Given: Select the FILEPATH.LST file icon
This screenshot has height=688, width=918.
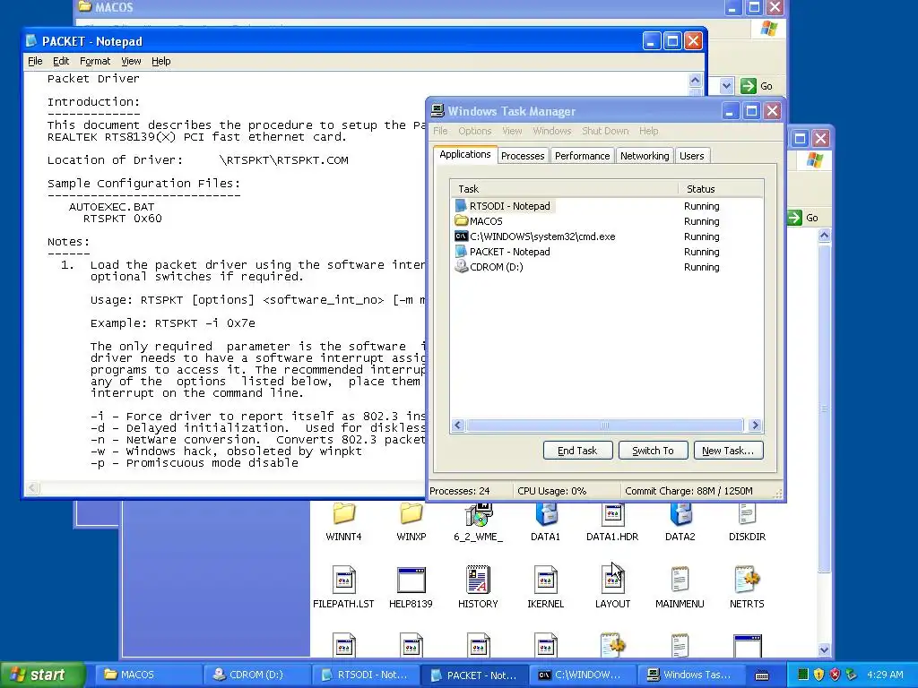Looking at the screenshot, I should point(343,580).
